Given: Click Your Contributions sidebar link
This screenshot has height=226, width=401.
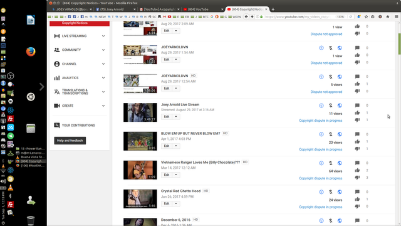Looking at the screenshot, I should coord(78,126).
